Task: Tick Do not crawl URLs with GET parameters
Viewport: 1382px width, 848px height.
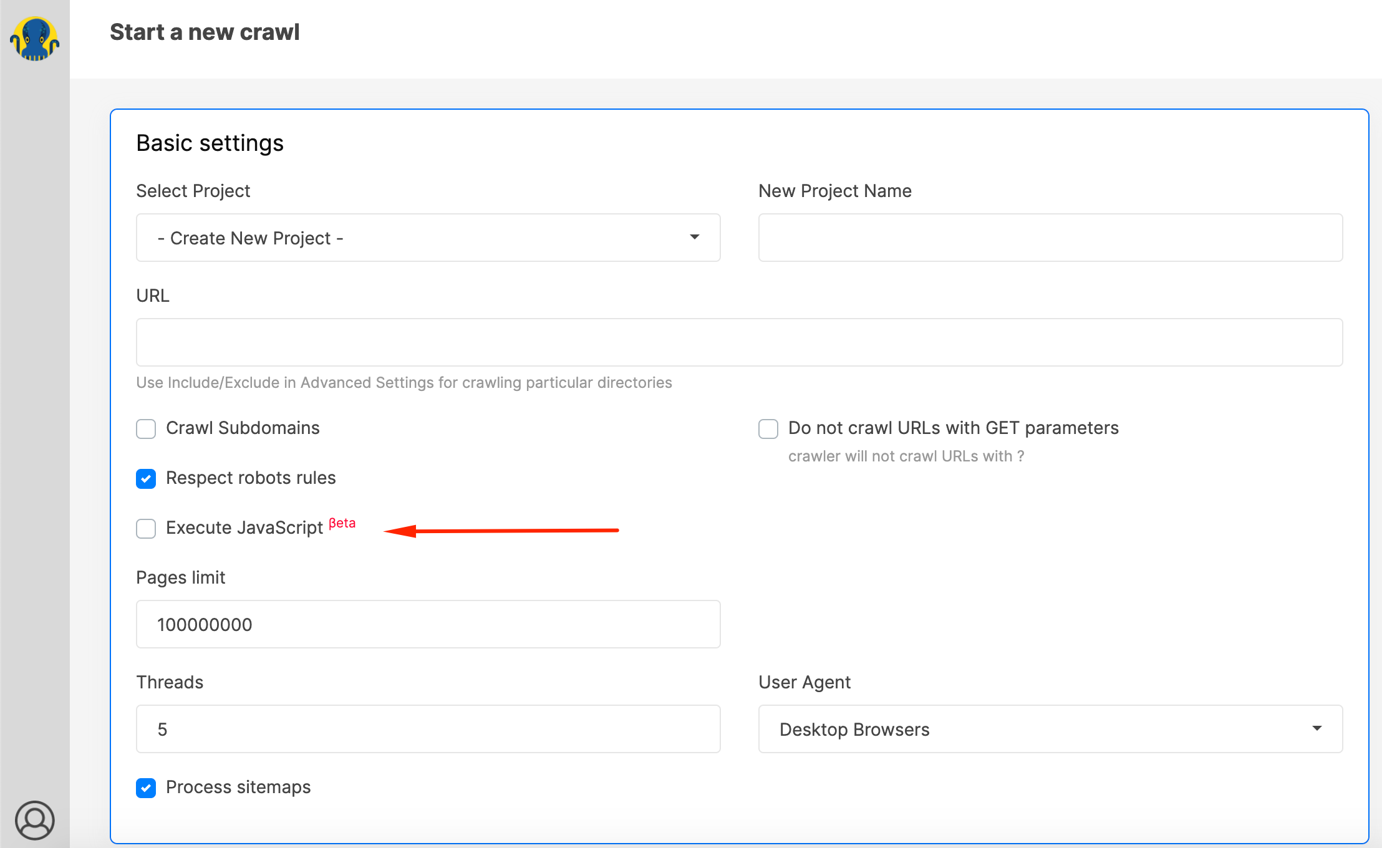Action: point(768,429)
